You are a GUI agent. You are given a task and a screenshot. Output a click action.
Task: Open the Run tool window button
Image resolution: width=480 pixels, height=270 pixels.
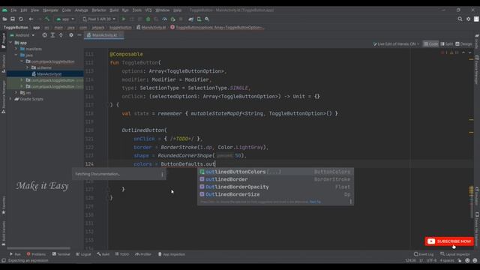pos(15,254)
